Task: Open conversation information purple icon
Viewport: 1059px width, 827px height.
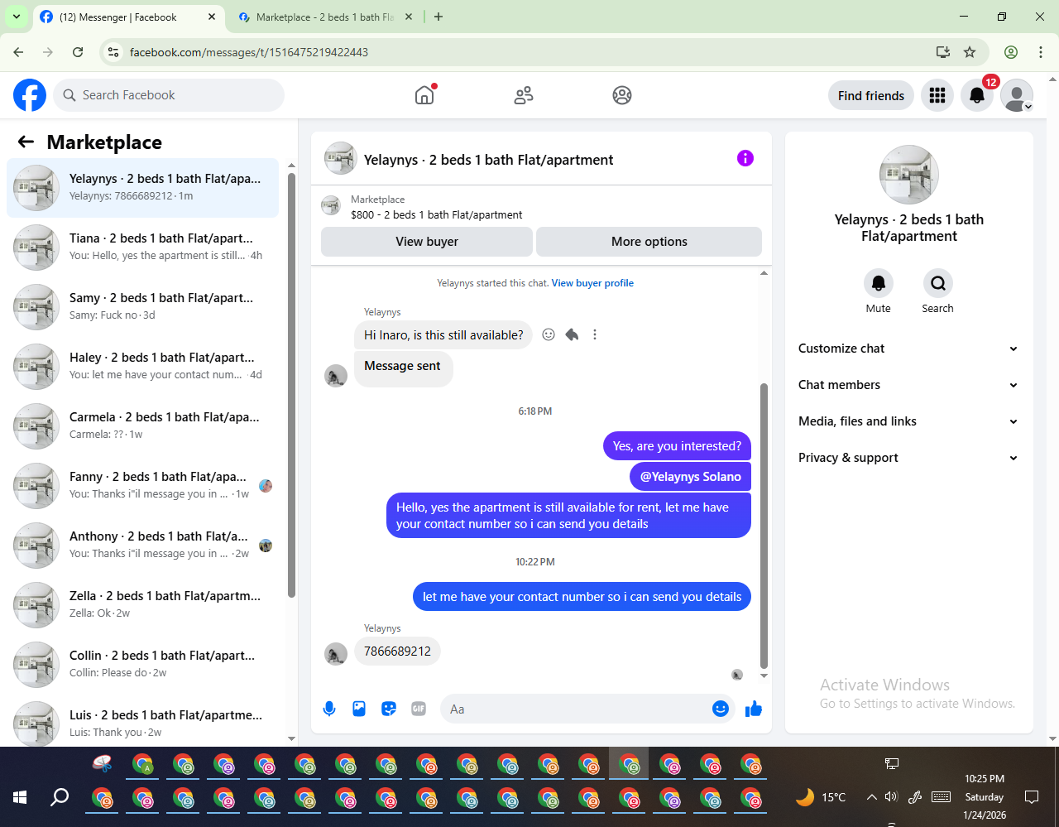Action: coord(745,158)
